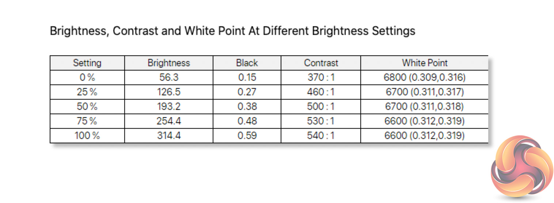This screenshot has height=203, width=554.
Task: Click the 56.3 brightness value
Action: [169, 77]
